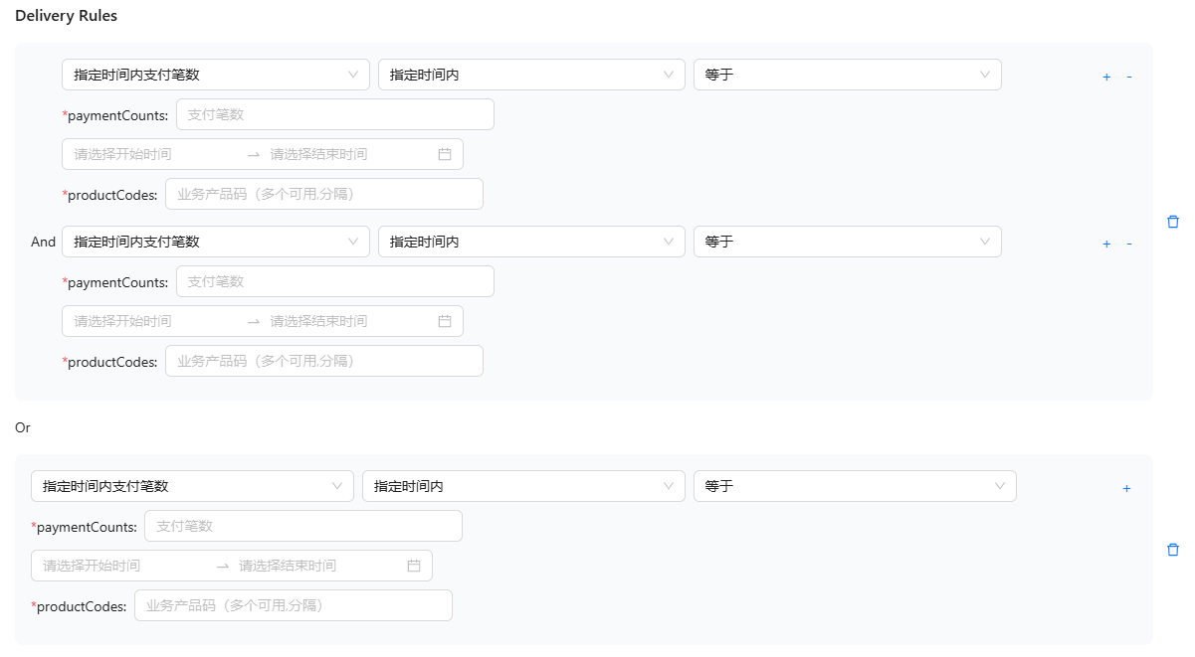Open the calendar icon in the Or group's date range

click(x=414, y=566)
